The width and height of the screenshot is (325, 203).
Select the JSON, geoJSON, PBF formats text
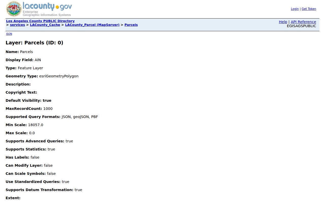click(x=80, y=117)
